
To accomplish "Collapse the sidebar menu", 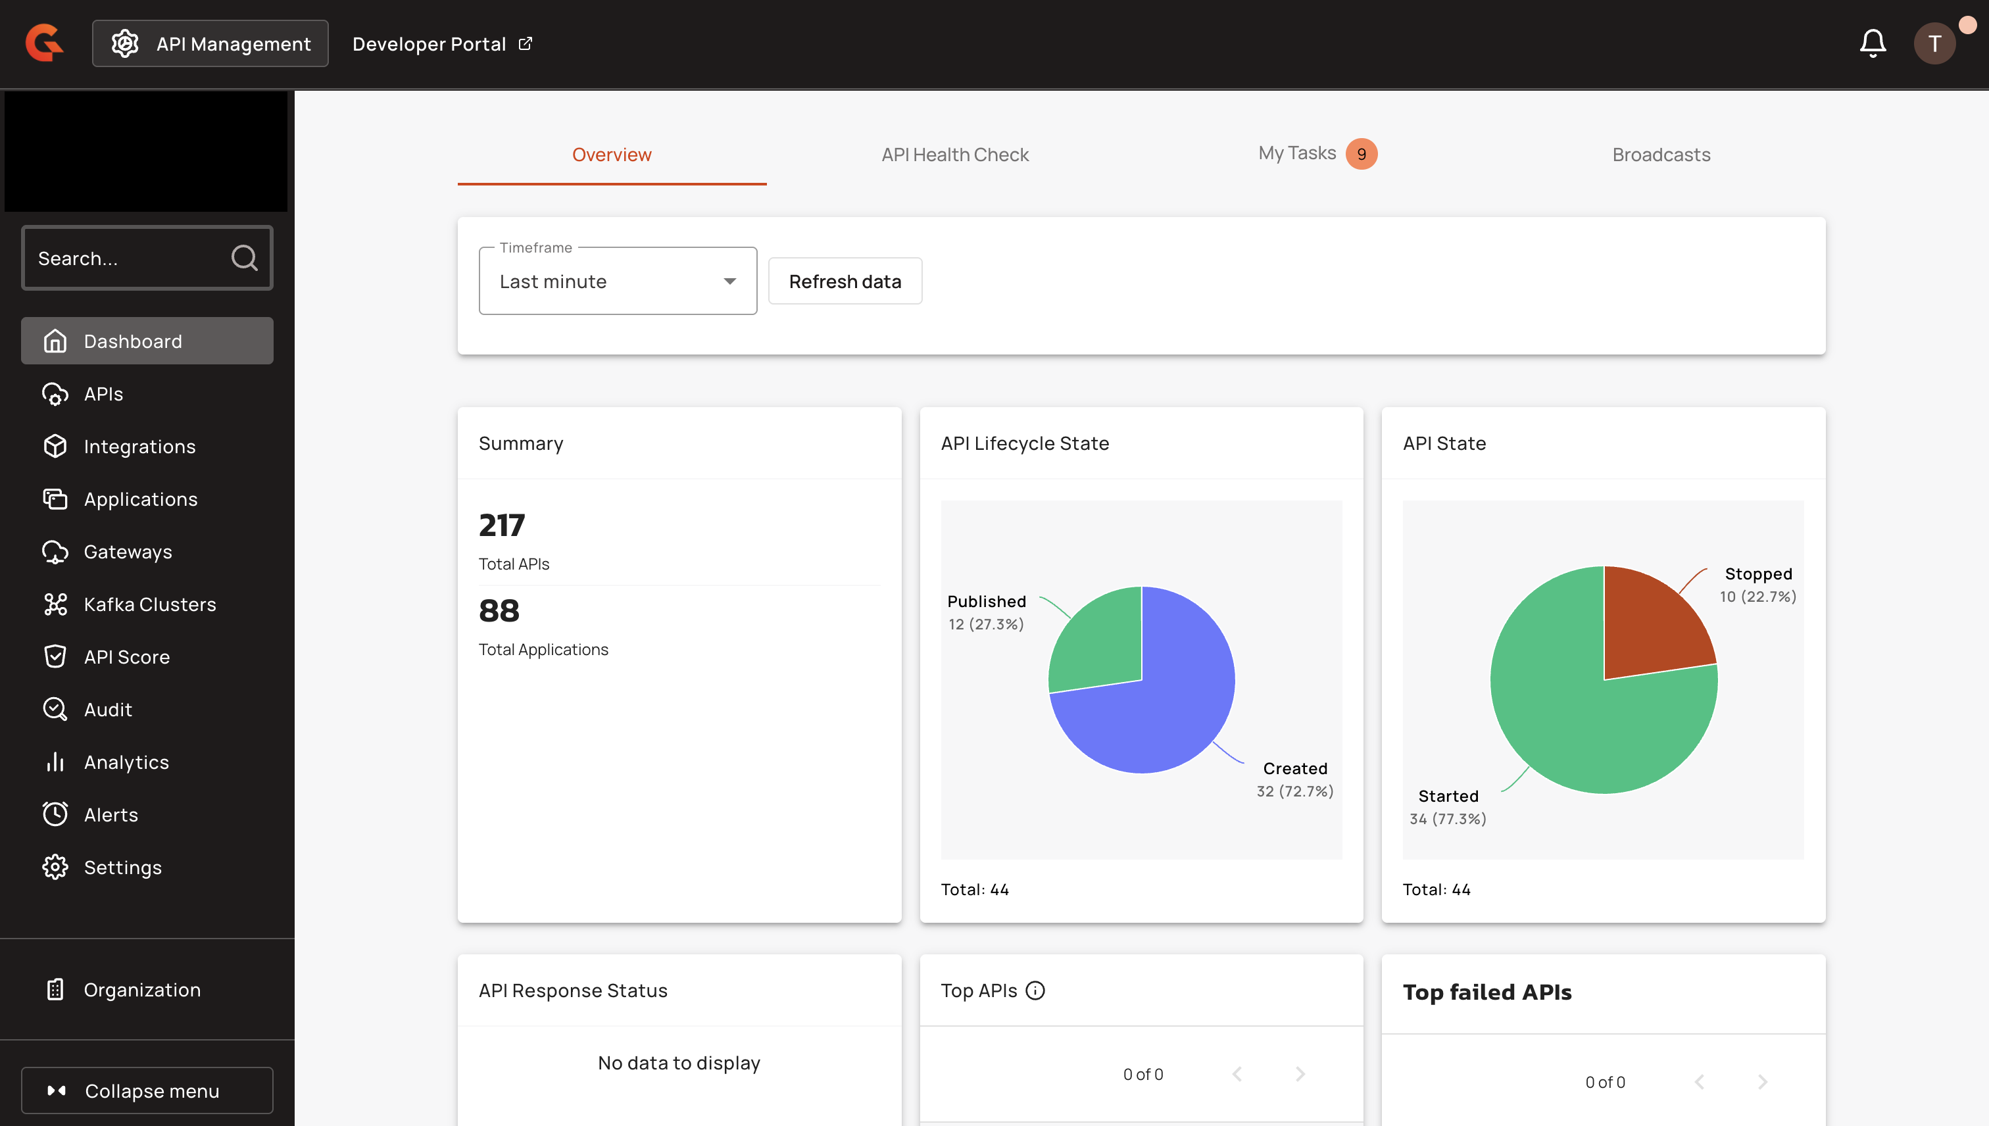I will click(147, 1090).
